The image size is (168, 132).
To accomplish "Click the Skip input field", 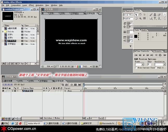I will point(149,64).
